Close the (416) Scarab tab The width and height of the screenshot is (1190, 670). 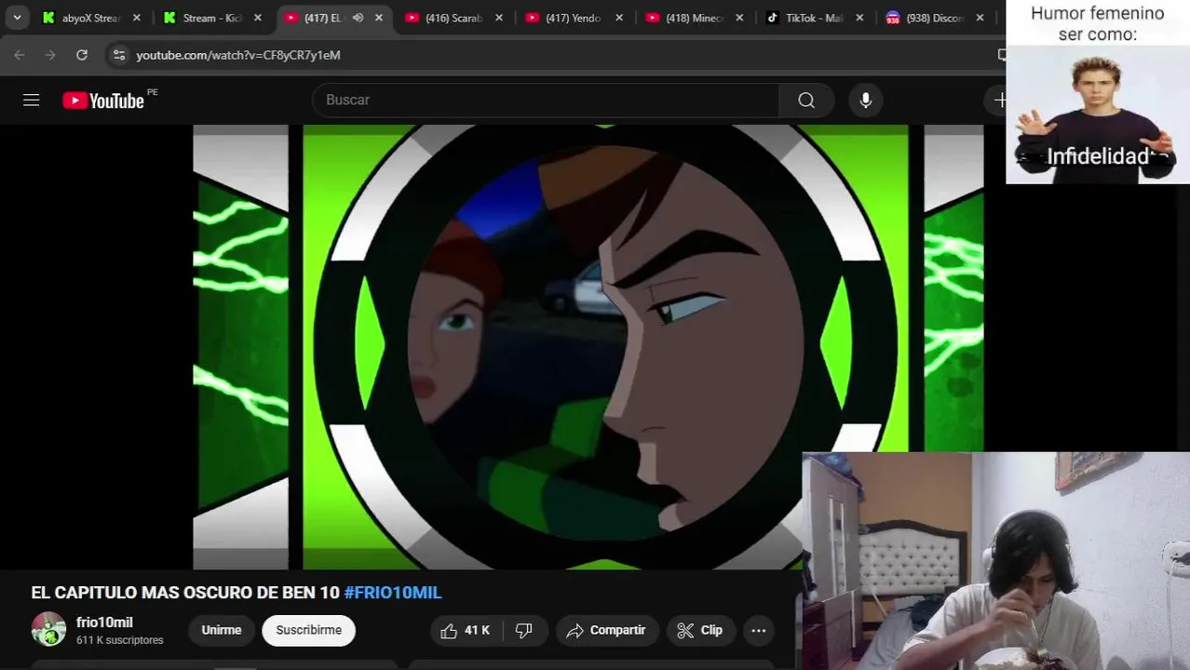[499, 18]
